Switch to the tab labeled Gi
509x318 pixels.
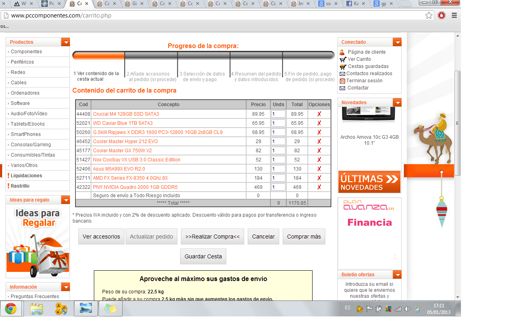134,4
